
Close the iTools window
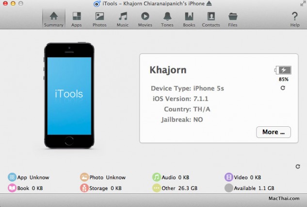pyautogui.click(x=5, y=3)
